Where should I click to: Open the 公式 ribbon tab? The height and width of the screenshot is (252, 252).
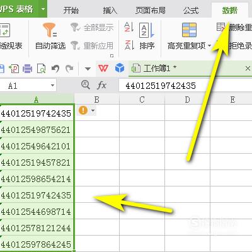coord(191,10)
